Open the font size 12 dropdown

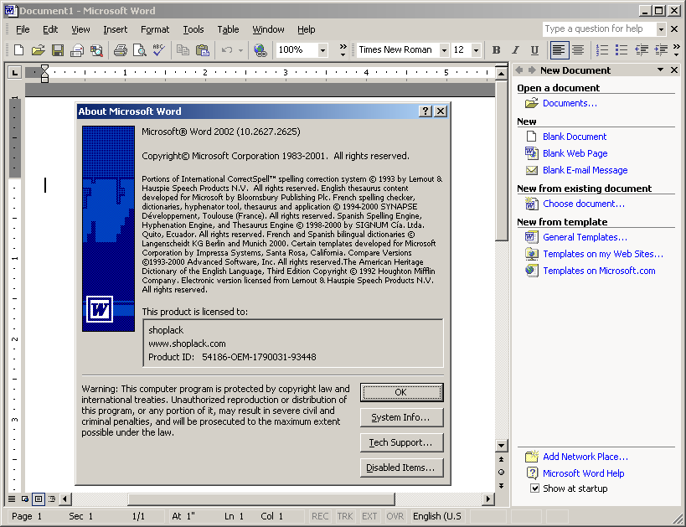click(477, 50)
